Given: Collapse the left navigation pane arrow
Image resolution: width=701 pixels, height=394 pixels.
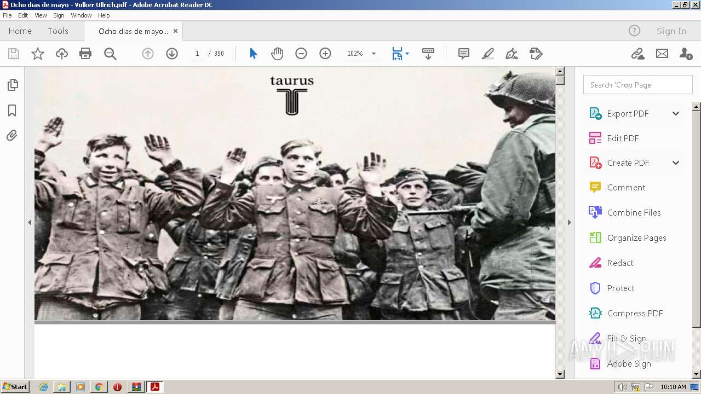Looking at the screenshot, I should (30, 222).
